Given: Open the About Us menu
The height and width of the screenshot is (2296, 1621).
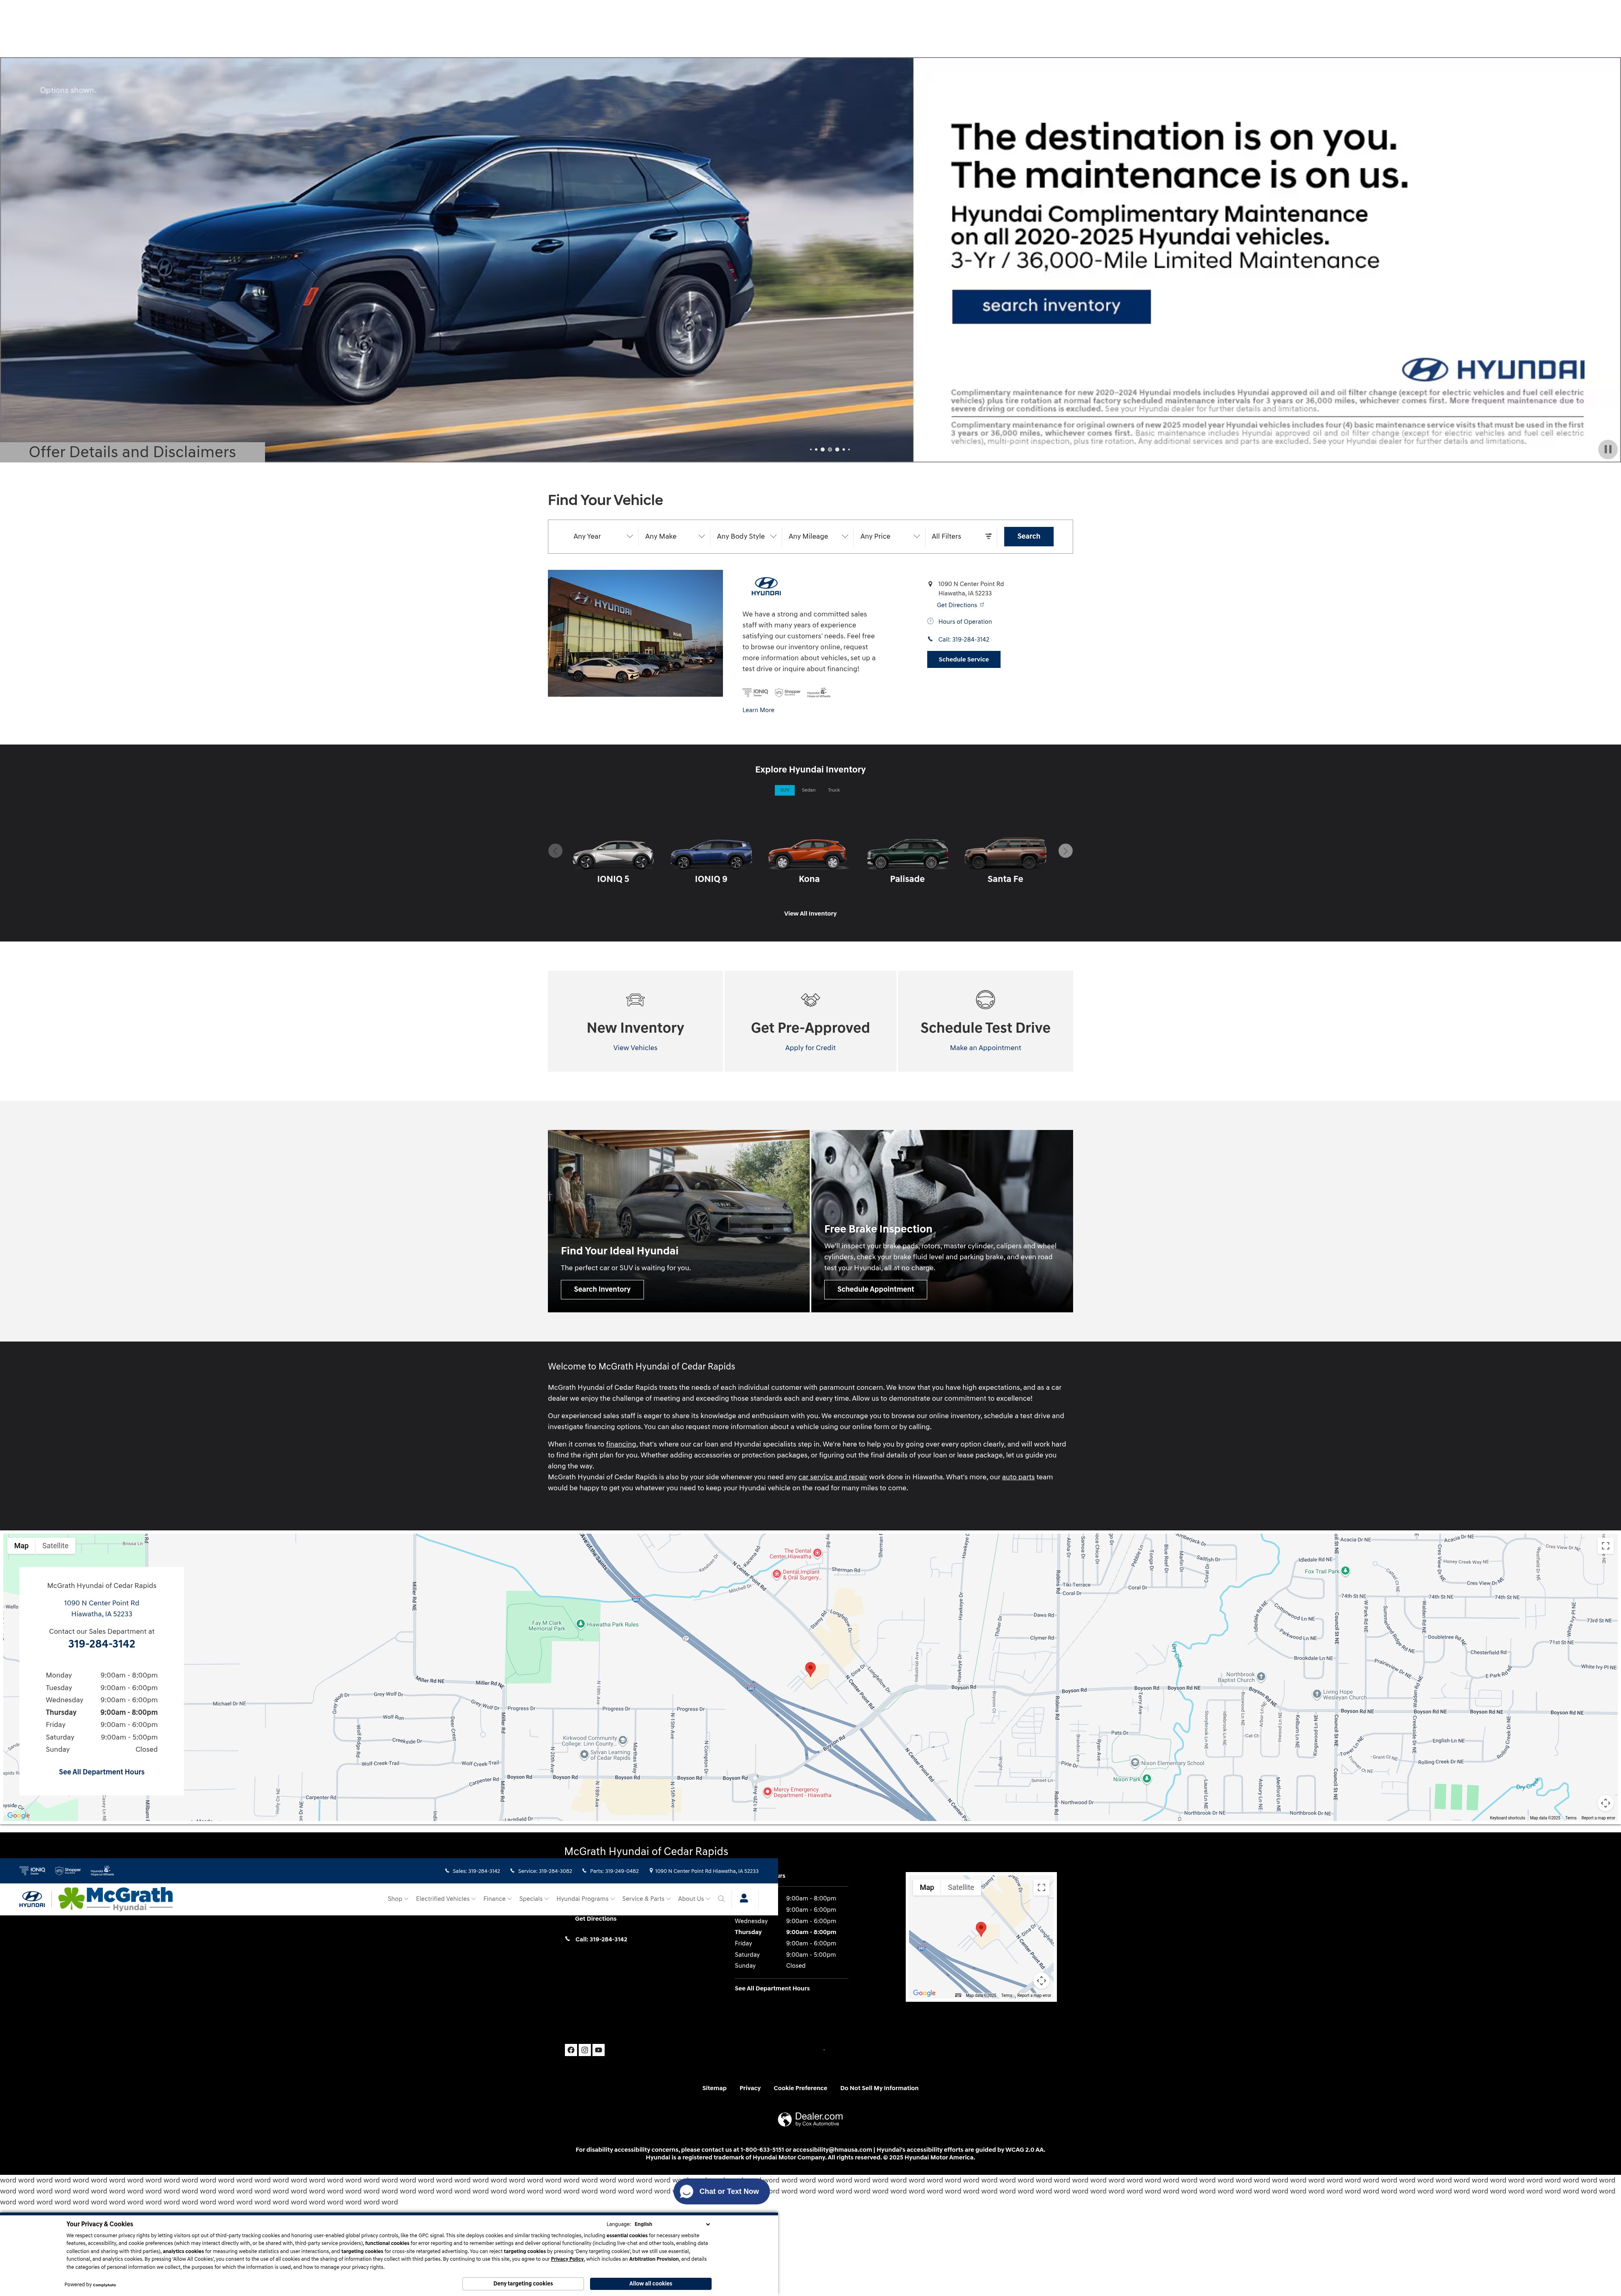Looking at the screenshot, I should click(x=694, y=1899).
